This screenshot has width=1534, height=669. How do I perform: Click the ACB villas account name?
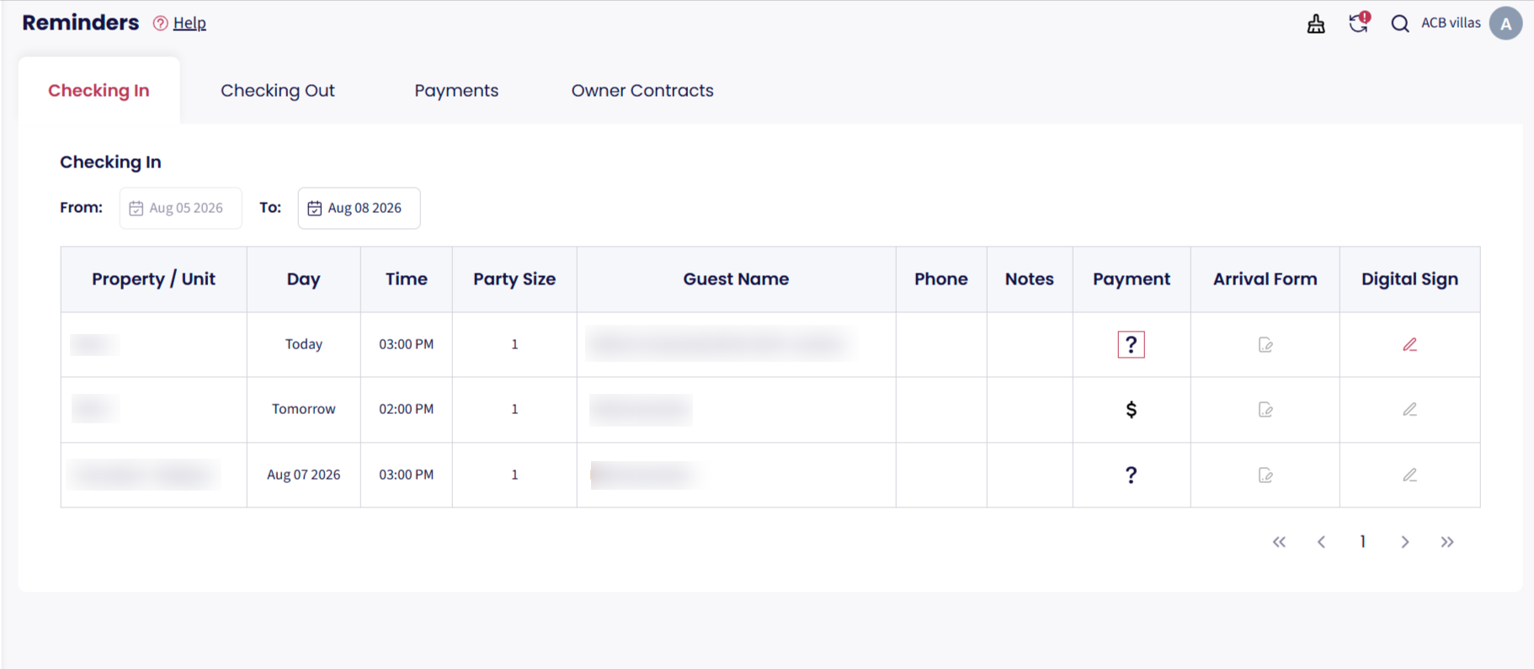(x=1451, y=23)
